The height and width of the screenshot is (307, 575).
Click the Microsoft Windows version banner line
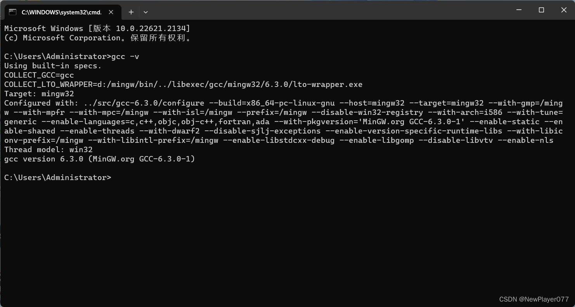[96, 28]
